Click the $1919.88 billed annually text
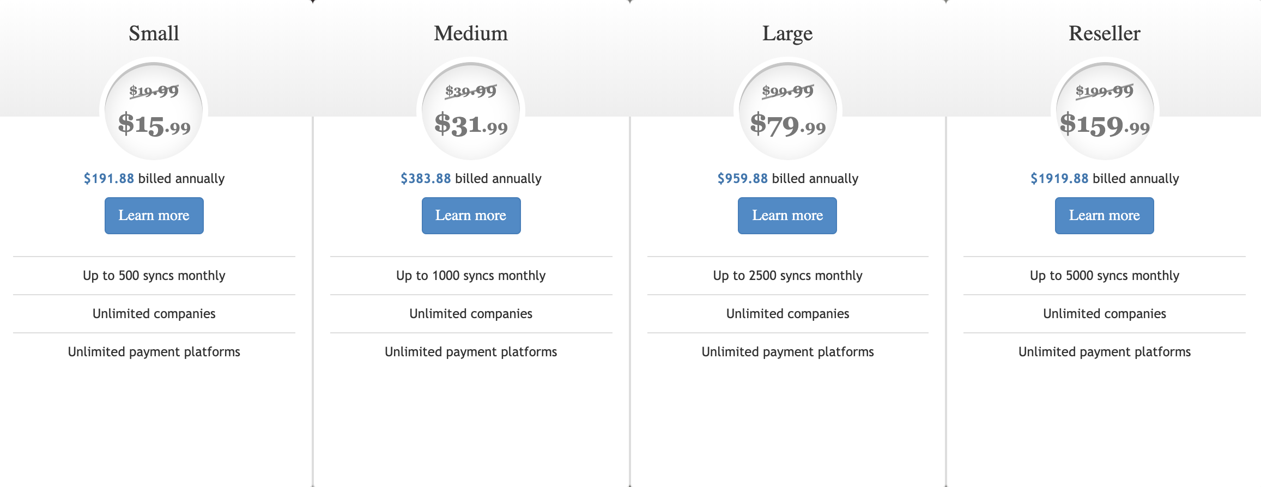Viewport: 1261px width, 487px height. [1105, 179]
